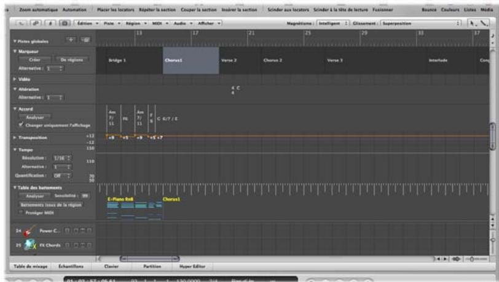Click the FX Chords track icon
The width and height of the screenshot is (499, 282).
(29, 245)
